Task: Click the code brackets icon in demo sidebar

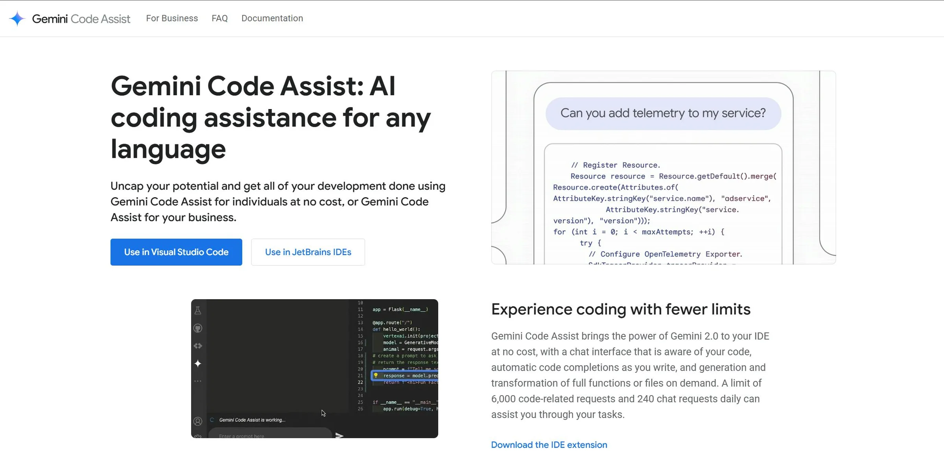Action: tap(198, 346)
